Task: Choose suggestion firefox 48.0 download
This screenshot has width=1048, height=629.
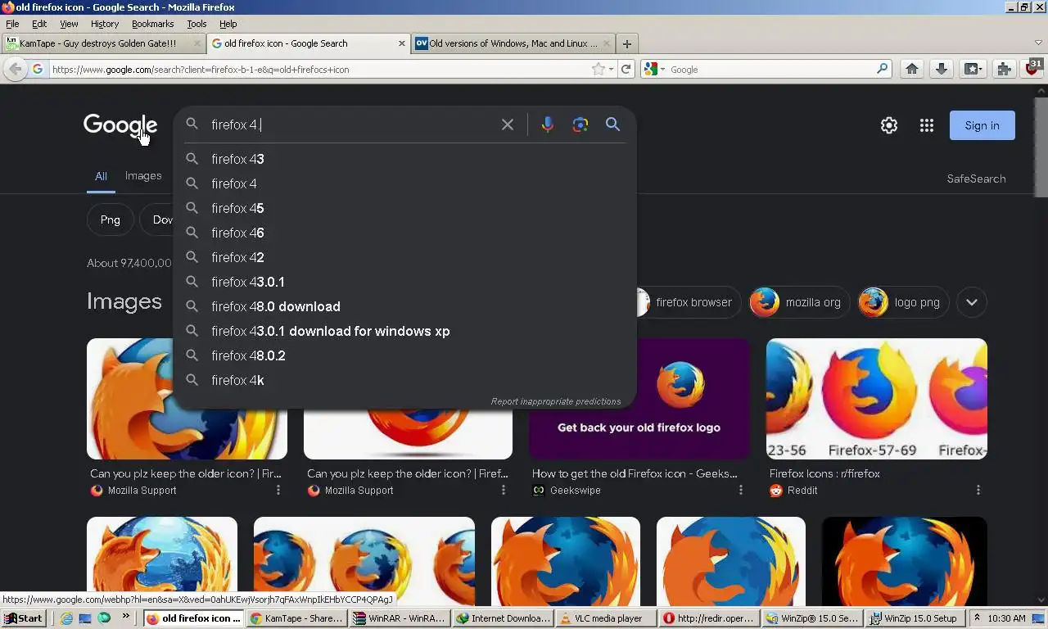Action: (404, 306)
